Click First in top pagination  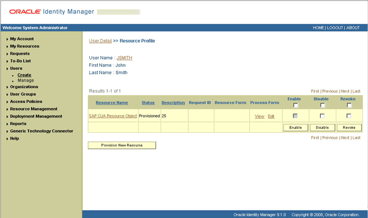tap(315, 91)
